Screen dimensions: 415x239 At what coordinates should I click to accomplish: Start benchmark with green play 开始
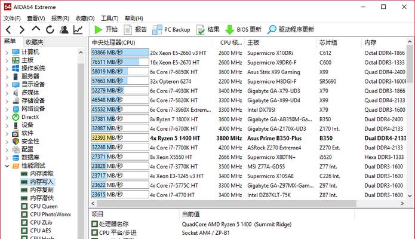pos(106,29)
